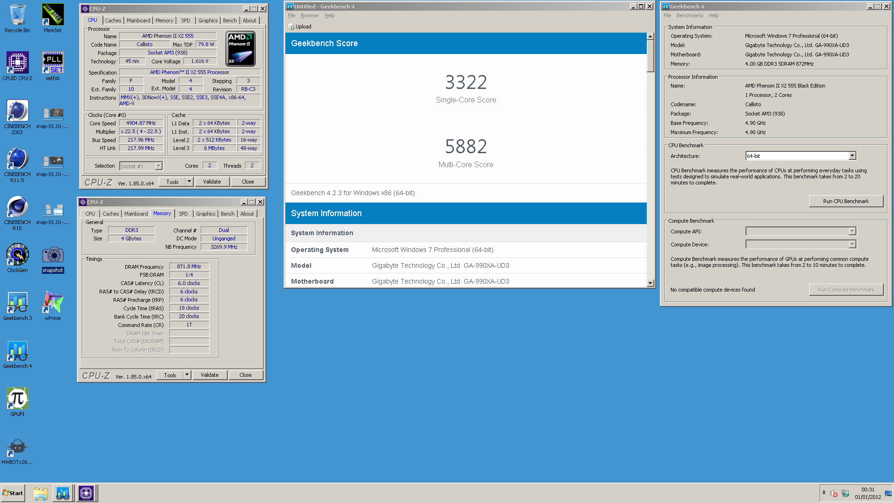Switch to the Mainboard tab in top CPU-Z

[138, 20]
